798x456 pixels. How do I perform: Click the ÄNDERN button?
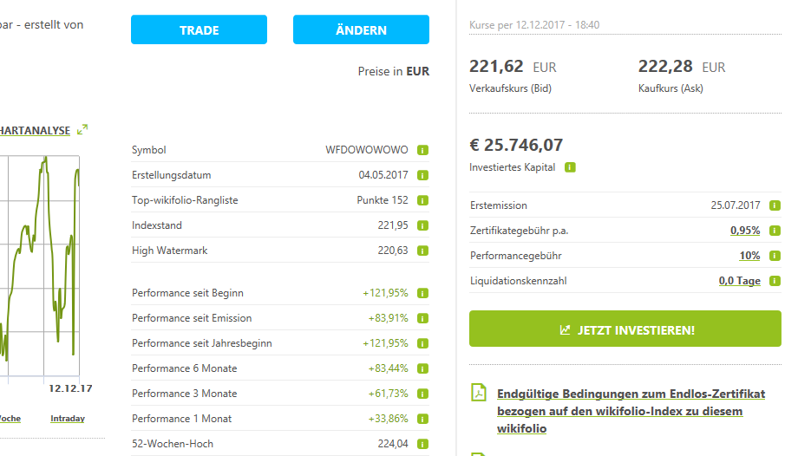click(361, 30)
